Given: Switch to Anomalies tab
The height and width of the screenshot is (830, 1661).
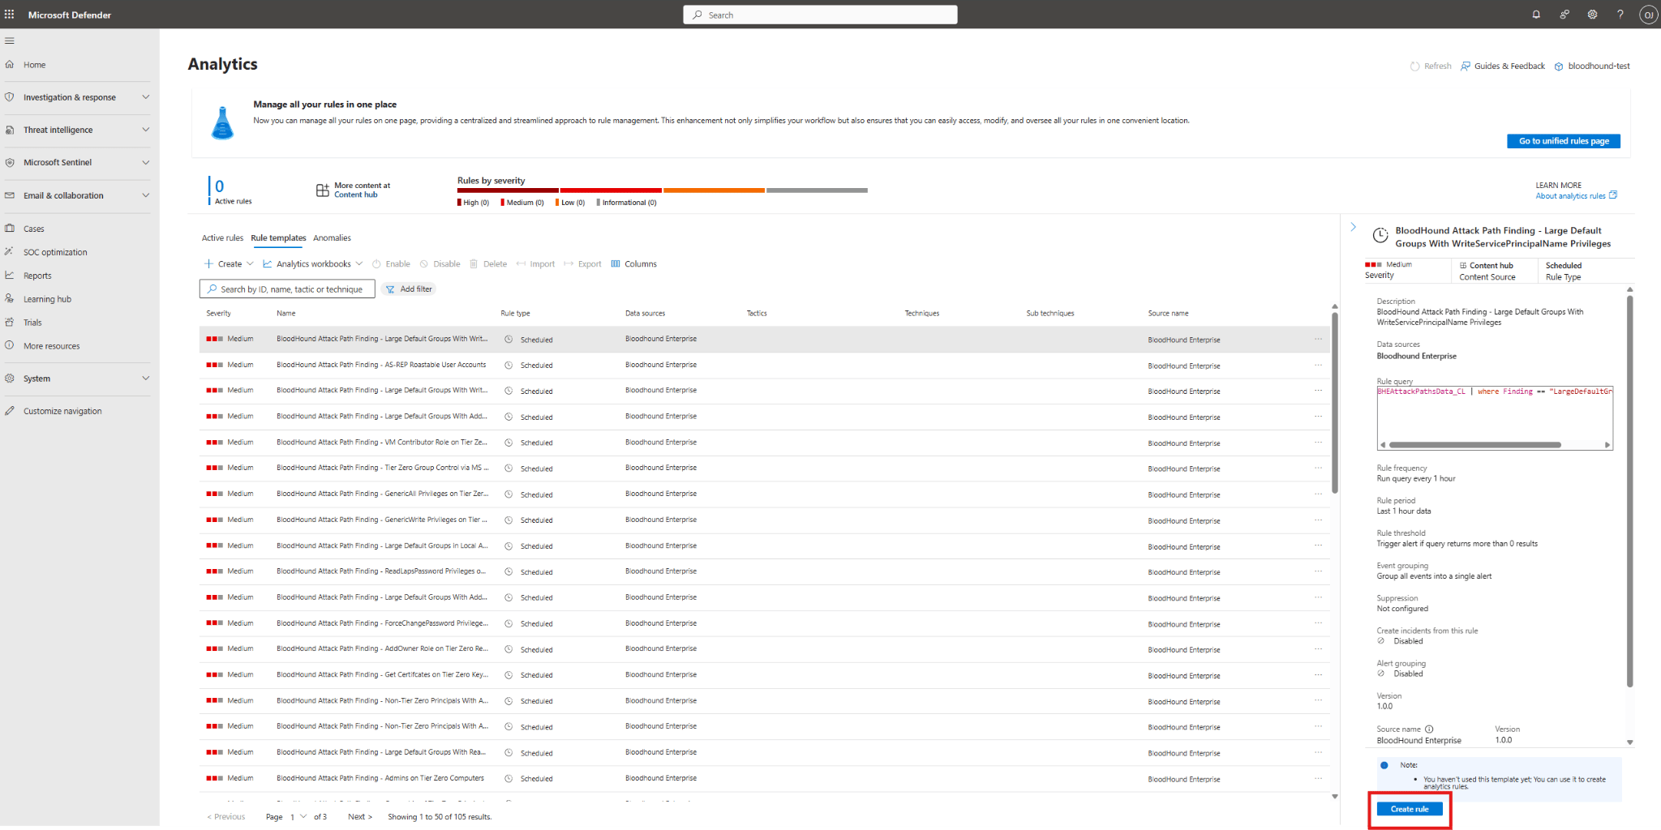Looking at the screenshot, I should (332, 238).
